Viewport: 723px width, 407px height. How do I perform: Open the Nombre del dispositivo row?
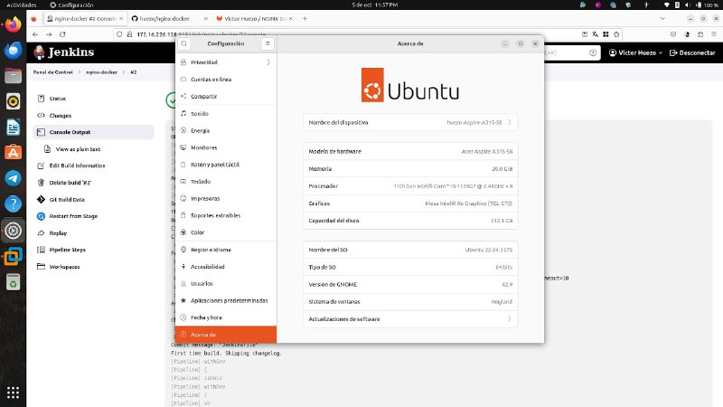(x=410, y=123)
